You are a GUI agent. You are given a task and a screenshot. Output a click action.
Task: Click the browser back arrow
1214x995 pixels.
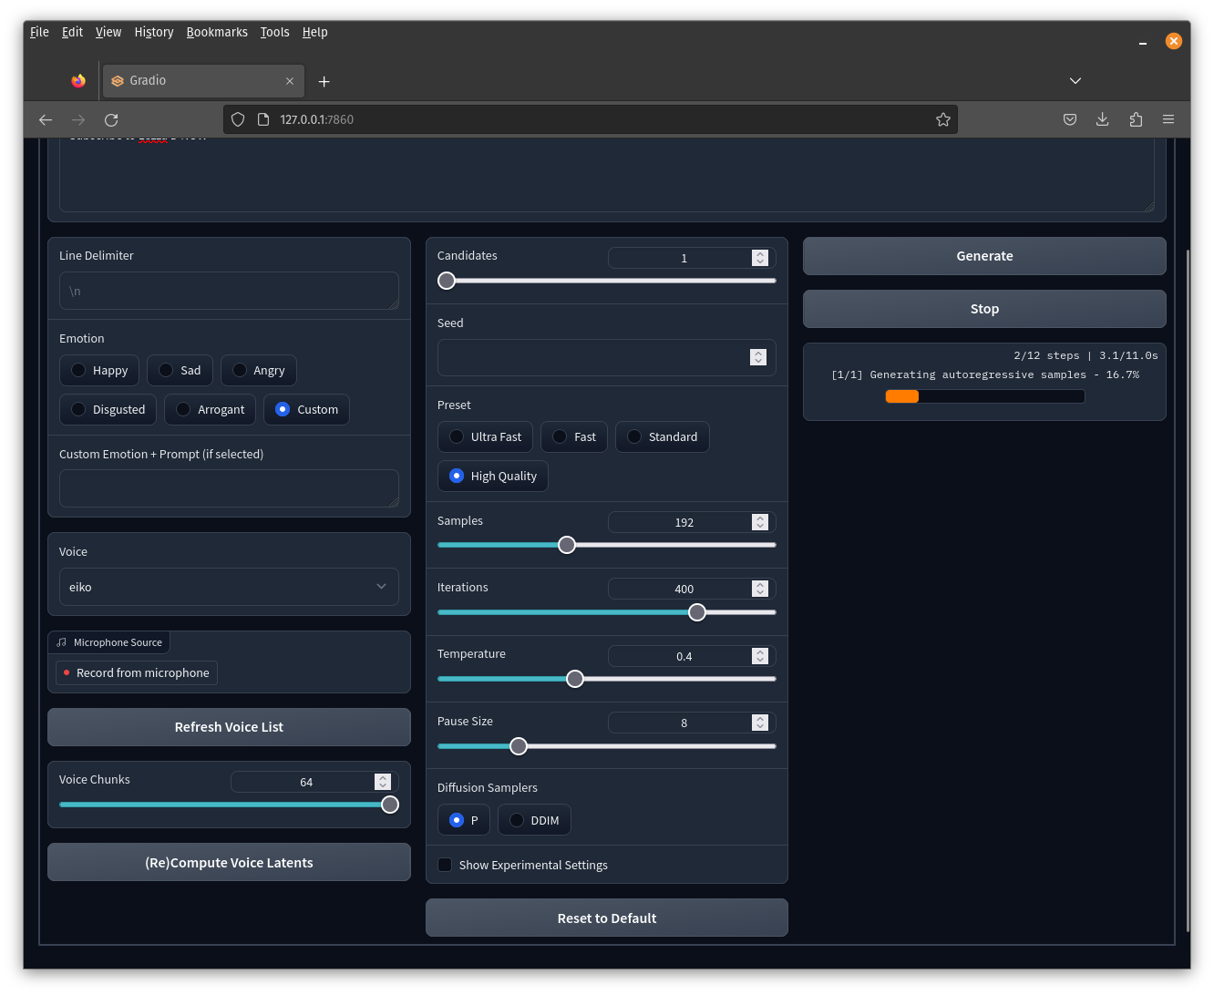point(46,119)
